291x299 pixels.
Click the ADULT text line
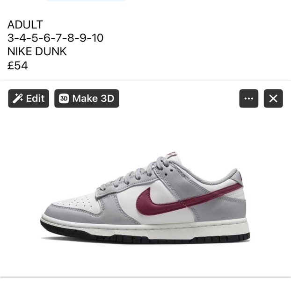25,25
